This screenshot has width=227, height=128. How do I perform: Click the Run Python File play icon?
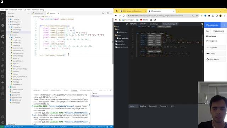tap(103, 13)
